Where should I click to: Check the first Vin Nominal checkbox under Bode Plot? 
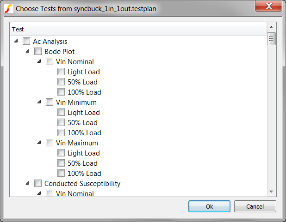[x=50, y=62]
